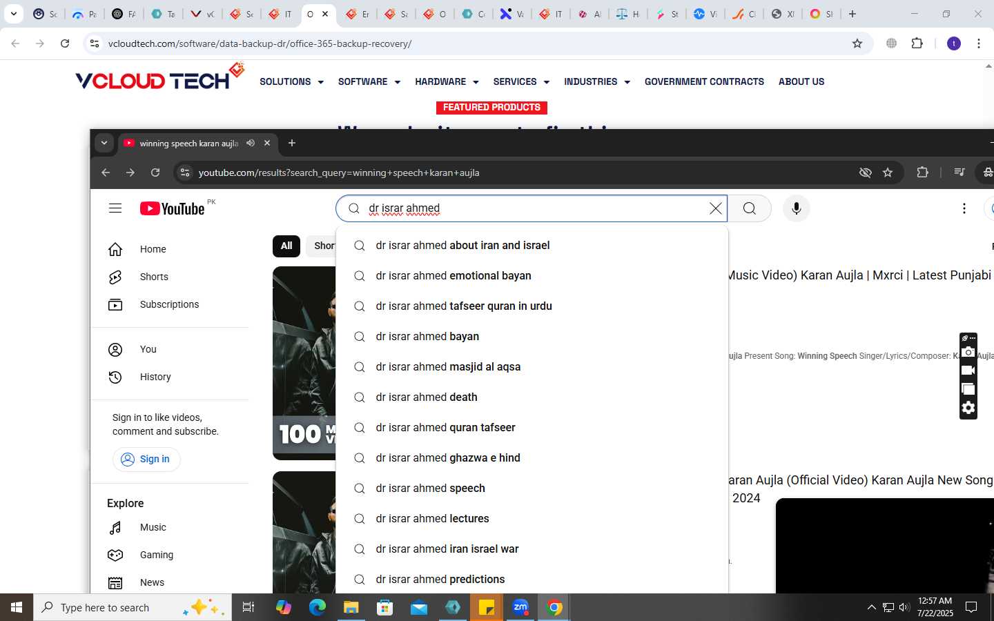
Task: Open GOVERNMENT CONTRACTS on vcloudtech
Action: click(704, 81)
